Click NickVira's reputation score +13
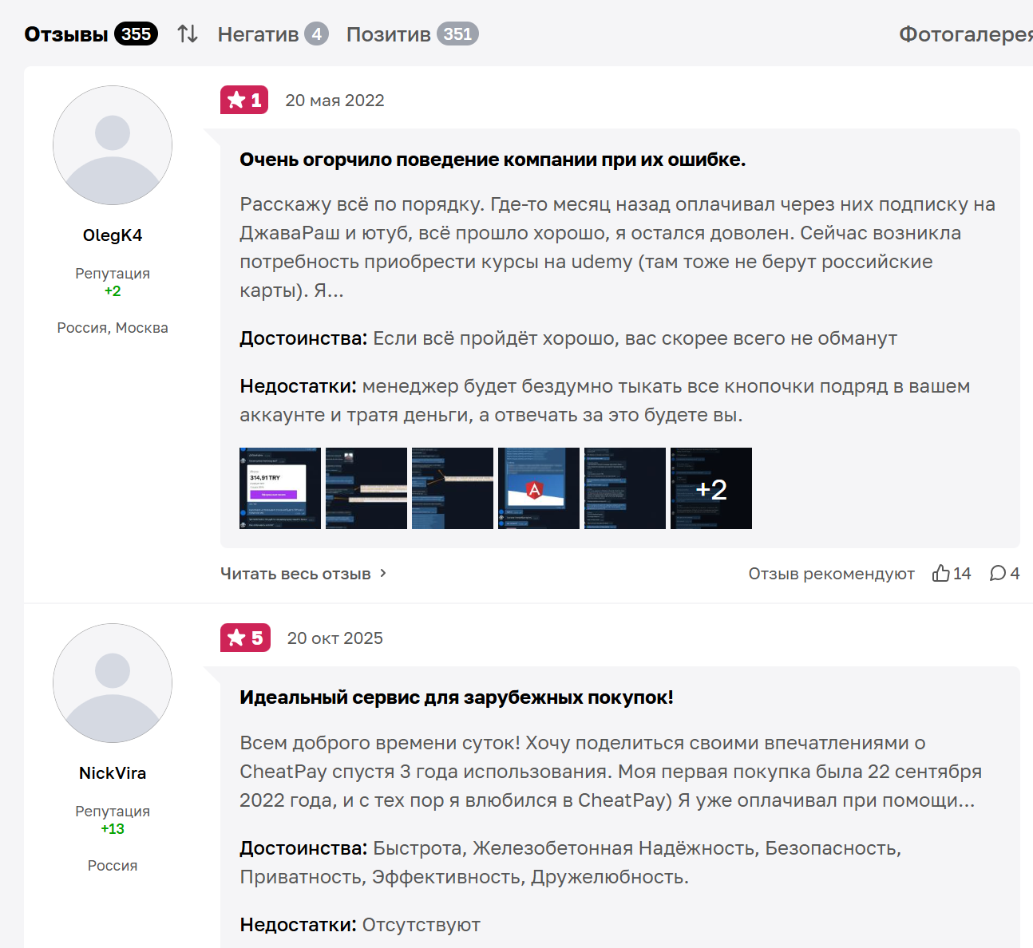1033x948 pixels. (x=113, y=828)
